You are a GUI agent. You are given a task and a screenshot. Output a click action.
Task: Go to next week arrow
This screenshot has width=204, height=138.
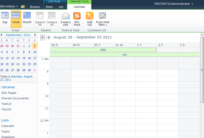(x=49, y=37)
